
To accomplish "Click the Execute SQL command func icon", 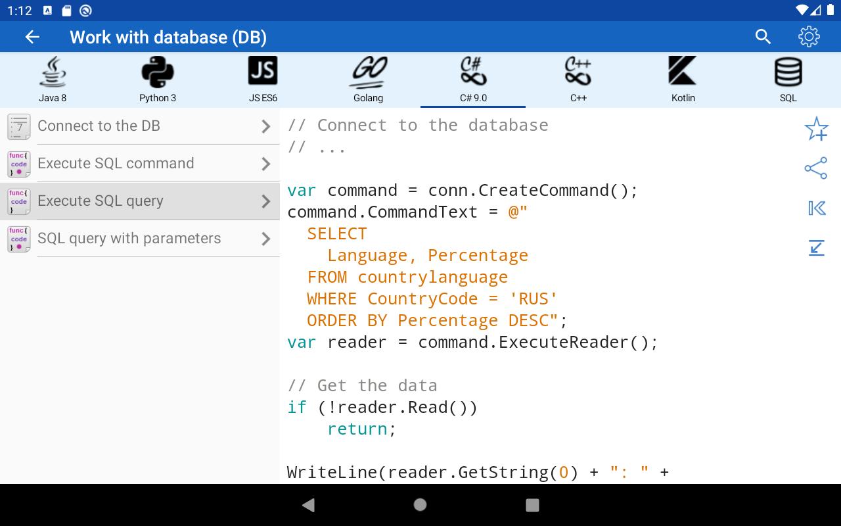I will tap(19, 164).
